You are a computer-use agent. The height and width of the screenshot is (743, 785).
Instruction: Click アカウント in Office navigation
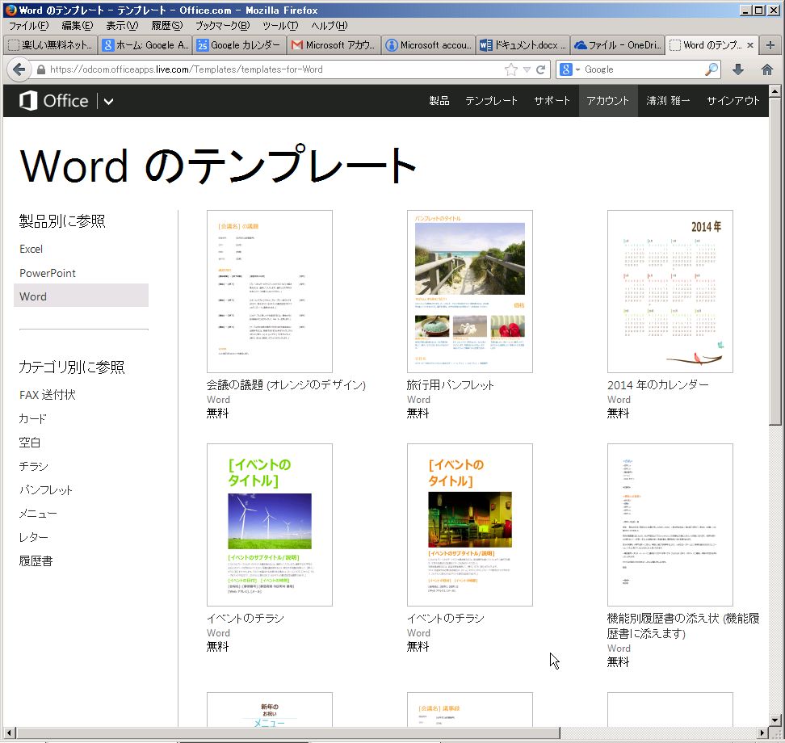click(x=608, y=101)
